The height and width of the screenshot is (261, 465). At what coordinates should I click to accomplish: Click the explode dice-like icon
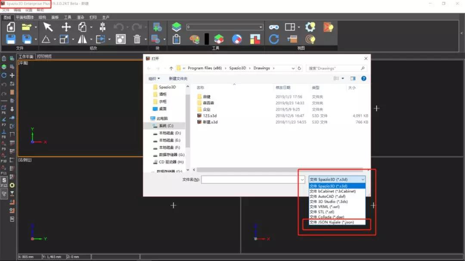pos(121,39)
